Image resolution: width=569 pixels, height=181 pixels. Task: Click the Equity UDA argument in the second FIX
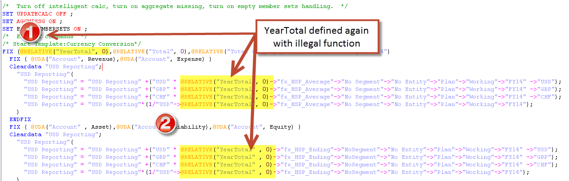[281, 127]
